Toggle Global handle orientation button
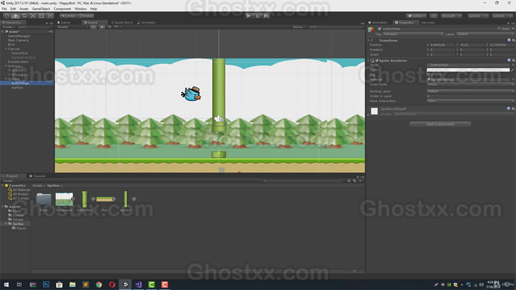Image resolution: width=516 pixels, height=290 pixels. point(86,16)
